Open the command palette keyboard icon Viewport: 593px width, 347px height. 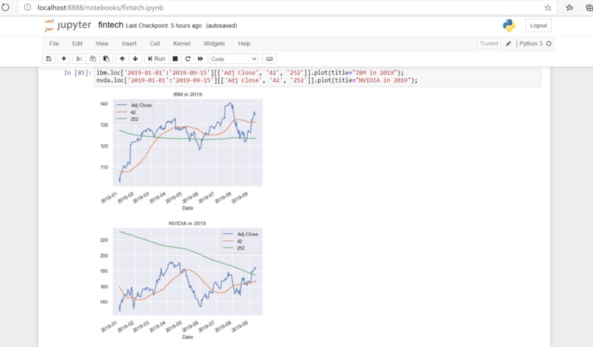[x=269, y=59]
